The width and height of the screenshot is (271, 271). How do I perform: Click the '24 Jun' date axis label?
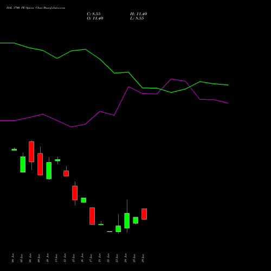tap(125, 258)
